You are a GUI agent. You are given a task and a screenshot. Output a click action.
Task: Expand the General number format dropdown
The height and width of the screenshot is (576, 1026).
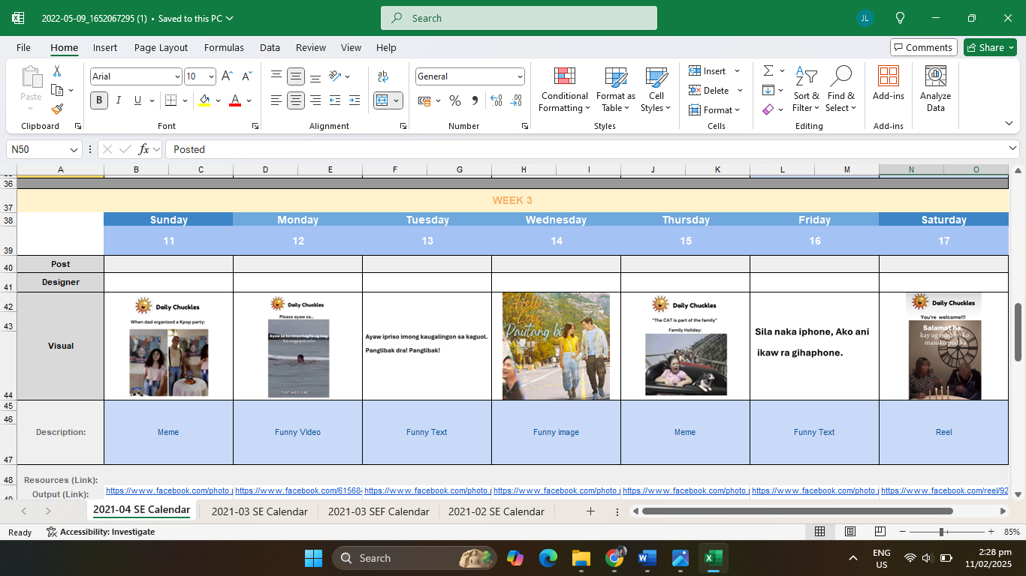519,76
